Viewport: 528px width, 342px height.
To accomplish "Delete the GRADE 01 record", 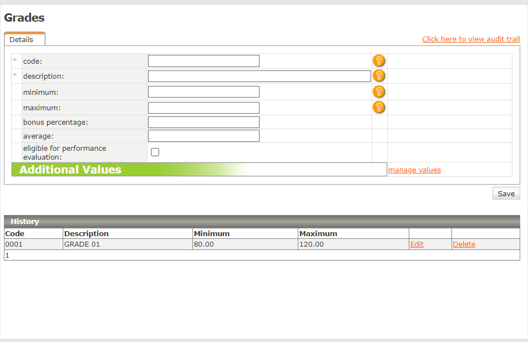I will pyautogui.click(x=464, y=244).
